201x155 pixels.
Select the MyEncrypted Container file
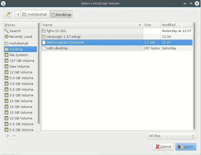pyautogui.click(x=117, y=42)
